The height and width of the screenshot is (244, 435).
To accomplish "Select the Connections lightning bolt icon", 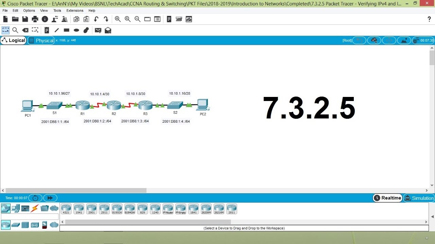I will tap(35, 208).
